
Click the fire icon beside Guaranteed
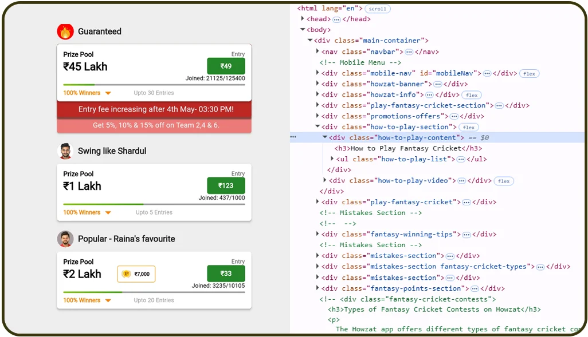[65, 31]
